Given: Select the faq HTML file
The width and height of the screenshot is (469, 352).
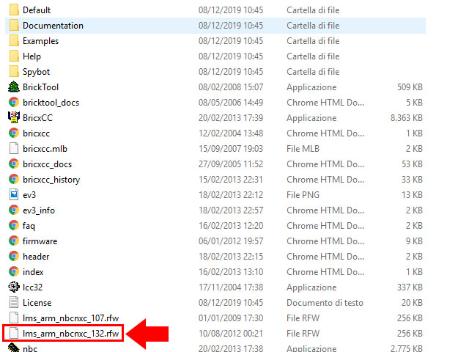Looking at the screenshot, I should [29, 226].
